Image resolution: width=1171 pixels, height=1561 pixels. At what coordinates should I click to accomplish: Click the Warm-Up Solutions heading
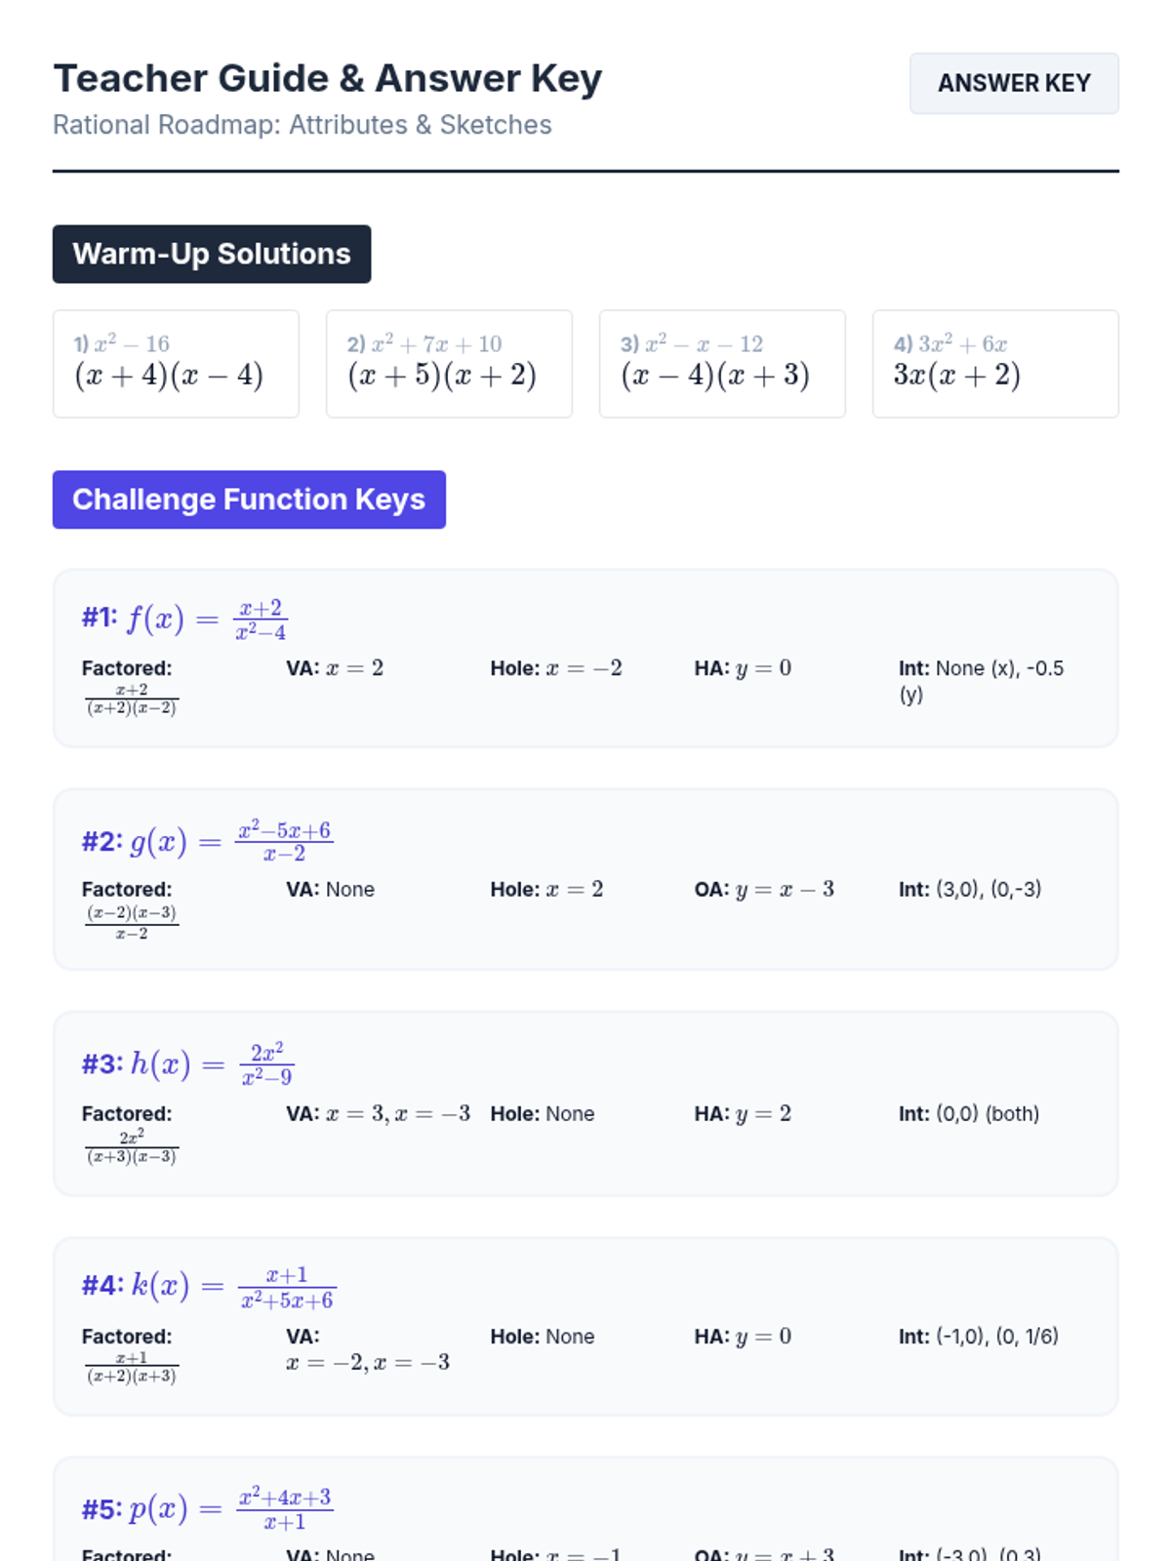pos(212,255)
